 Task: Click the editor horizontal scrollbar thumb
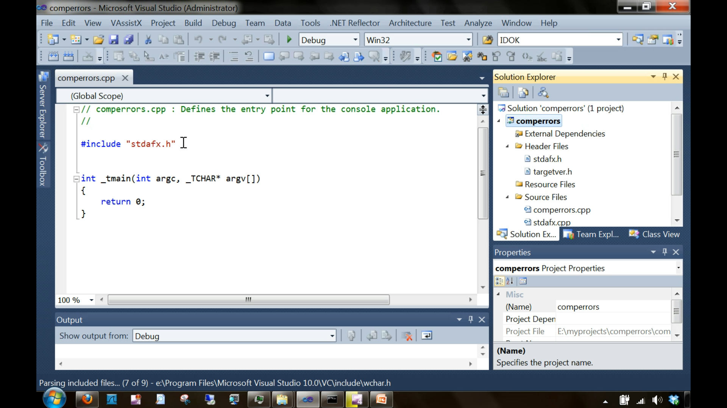[x=248, y=300]
